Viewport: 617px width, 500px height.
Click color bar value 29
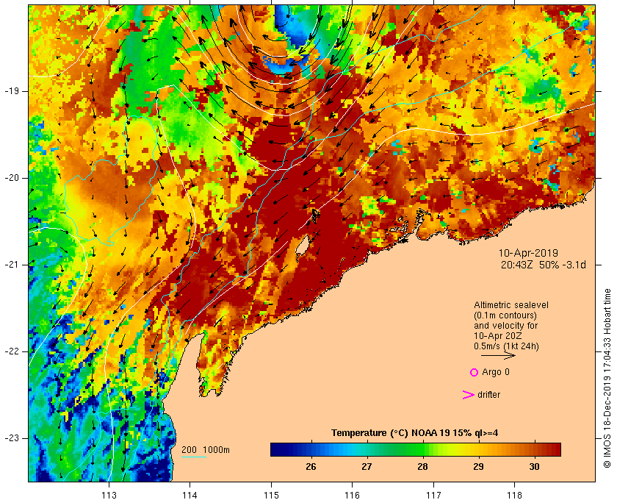(x=478, y=467)
